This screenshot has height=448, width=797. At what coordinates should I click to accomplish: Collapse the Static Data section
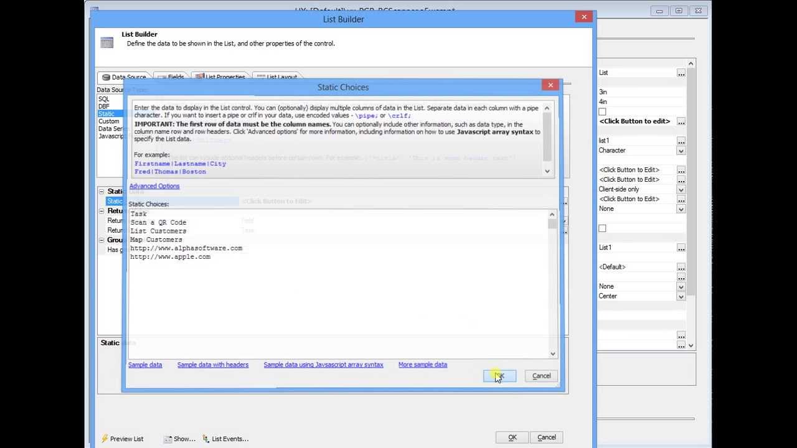coord(101,192)
